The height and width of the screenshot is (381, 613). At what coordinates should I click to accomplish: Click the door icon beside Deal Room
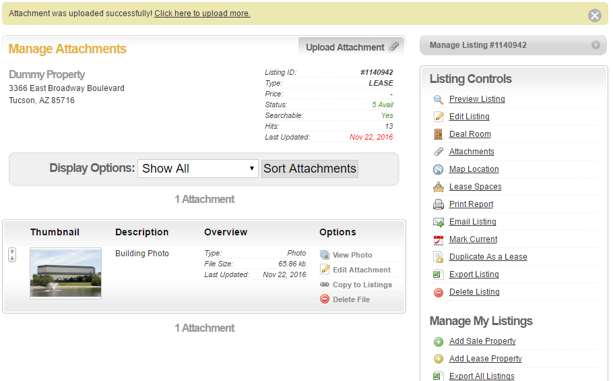pos(439,134)
